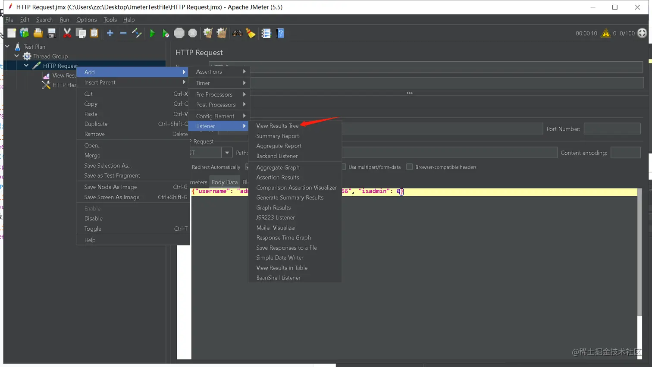652x367 pixels.
Task: Choose Disable in context menu
Action: tap(133, 219)
